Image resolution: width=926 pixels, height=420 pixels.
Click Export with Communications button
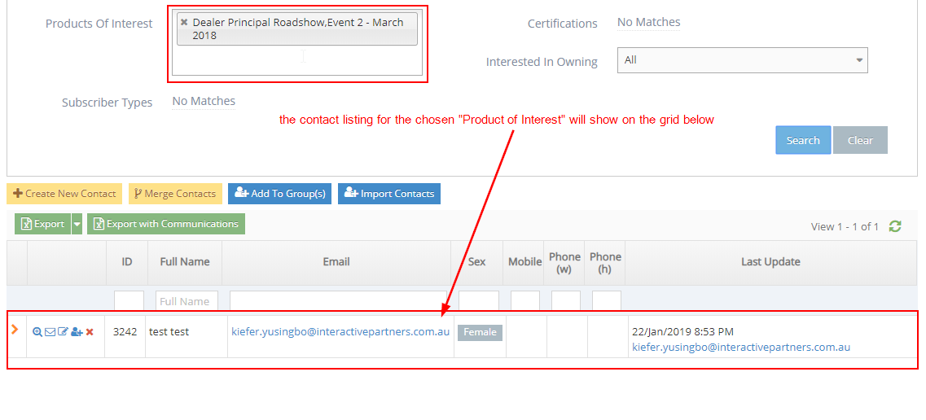tap(166, 224)
